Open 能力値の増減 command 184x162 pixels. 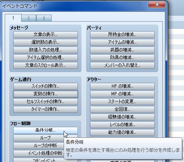(122, 132)
